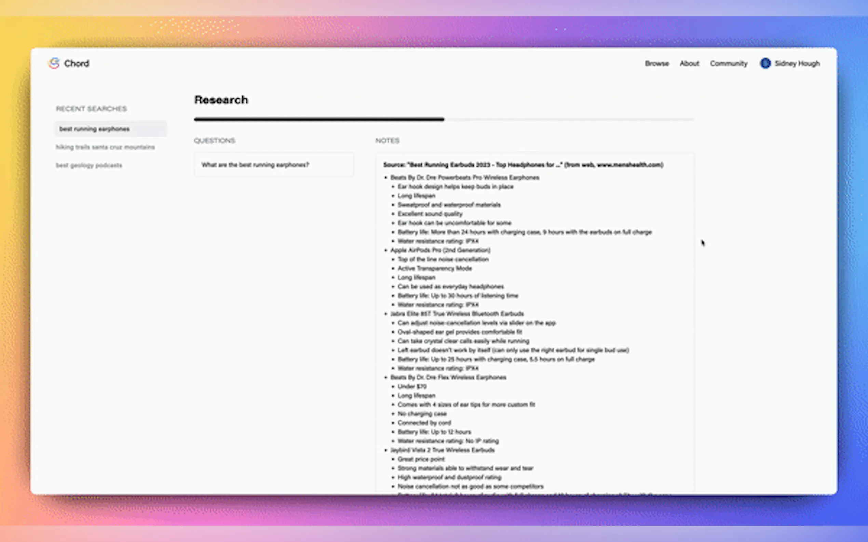Viewport: 868px width, 542px height.
Task: Click the Jaybird Vista 2 Earbuds entry
Action: click(x=443, y=450)
